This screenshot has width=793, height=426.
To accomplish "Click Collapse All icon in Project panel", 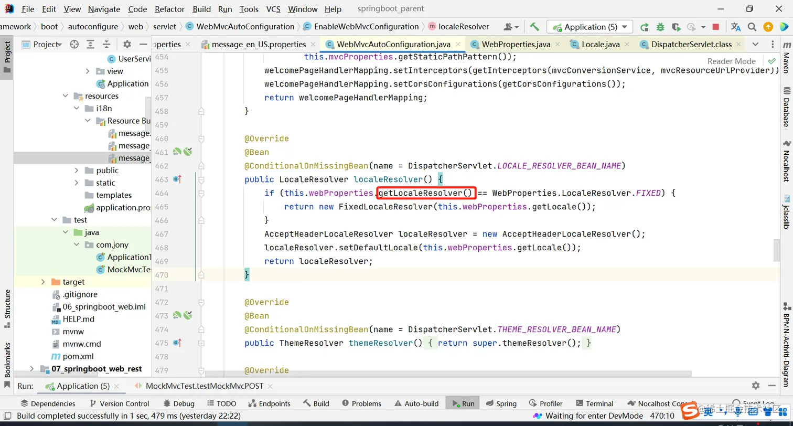I will pos(106,45).
